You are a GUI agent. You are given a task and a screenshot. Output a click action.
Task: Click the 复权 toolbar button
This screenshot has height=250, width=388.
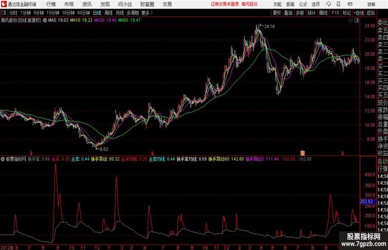pos(277,13)
